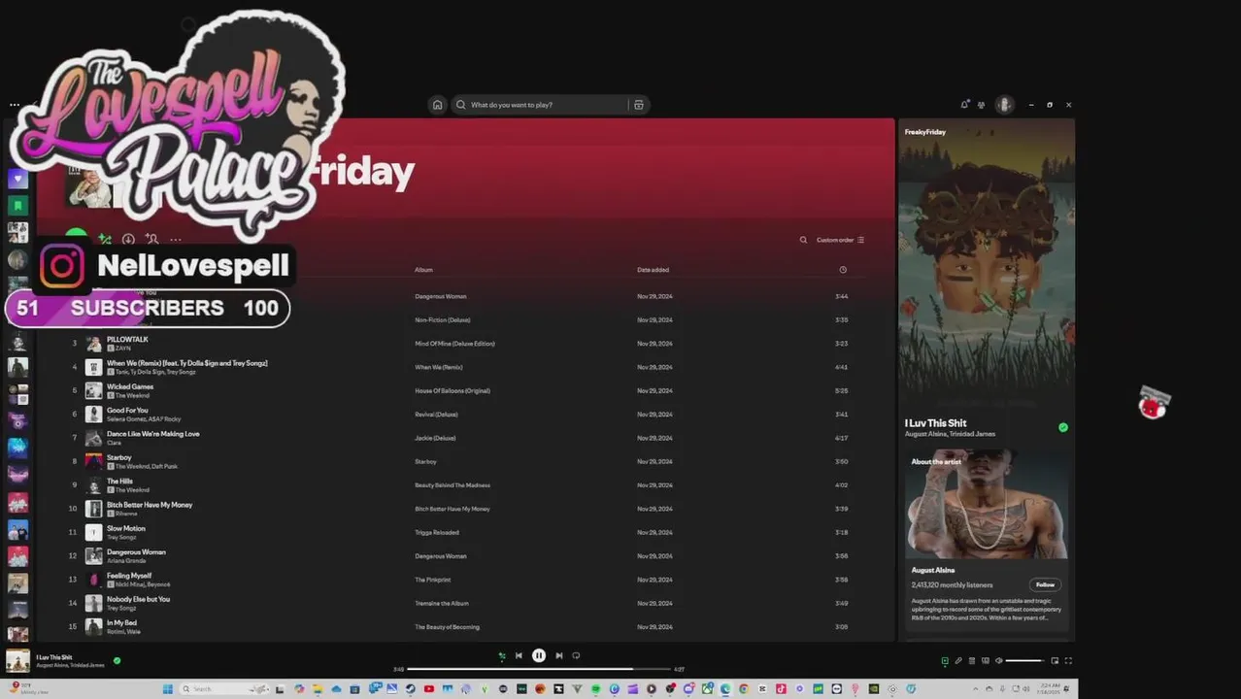Follow August Alsina
1241x699 pixels.
[1045, 584]
